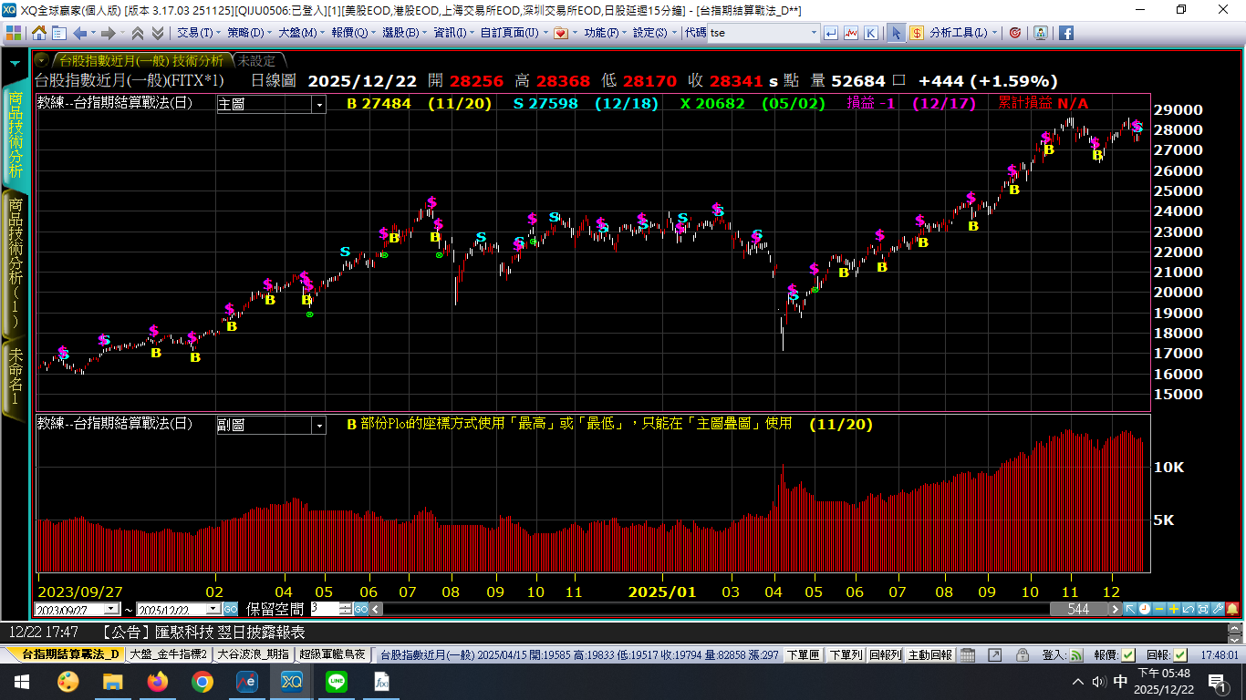Select the arrow pointer cursor tool

897,33
